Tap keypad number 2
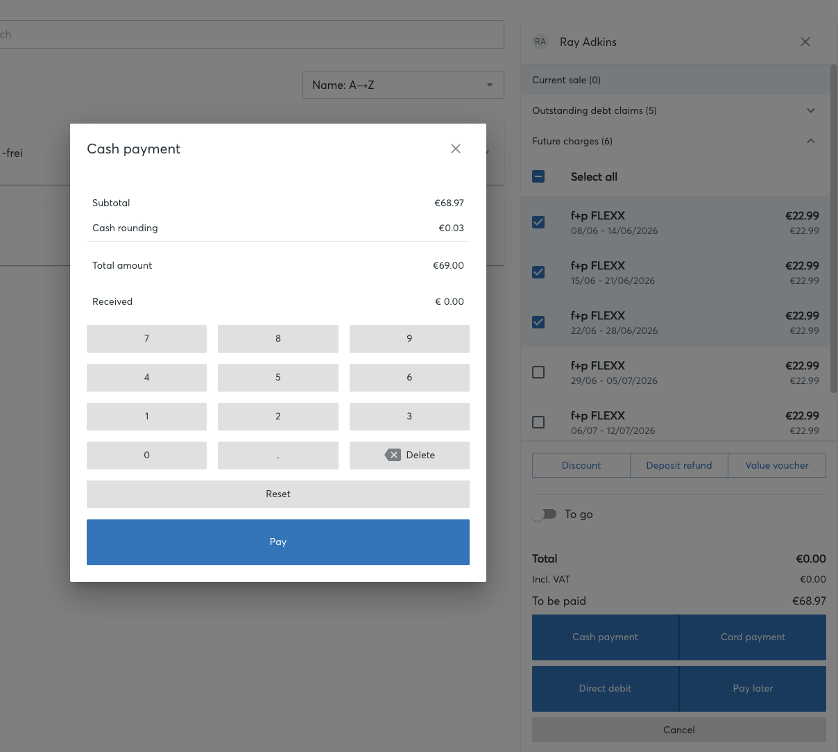The image size is (838, 752). (278, 417)
